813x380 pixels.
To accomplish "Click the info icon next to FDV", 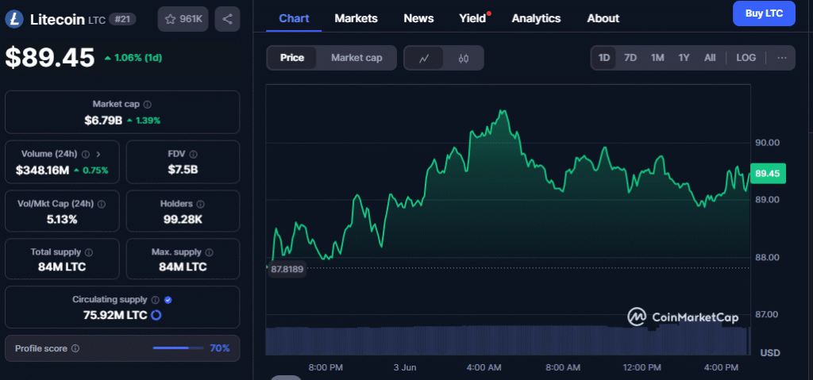I will point(194,155).
